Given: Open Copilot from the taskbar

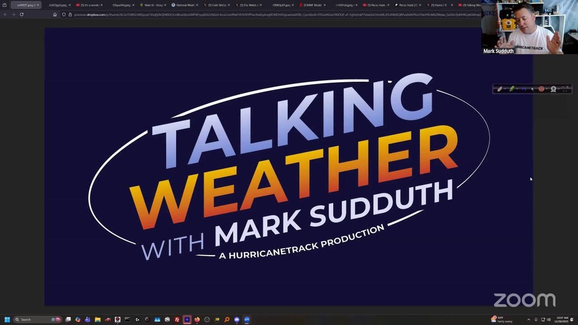Looking at the screenshot, I should coord(78,320).
